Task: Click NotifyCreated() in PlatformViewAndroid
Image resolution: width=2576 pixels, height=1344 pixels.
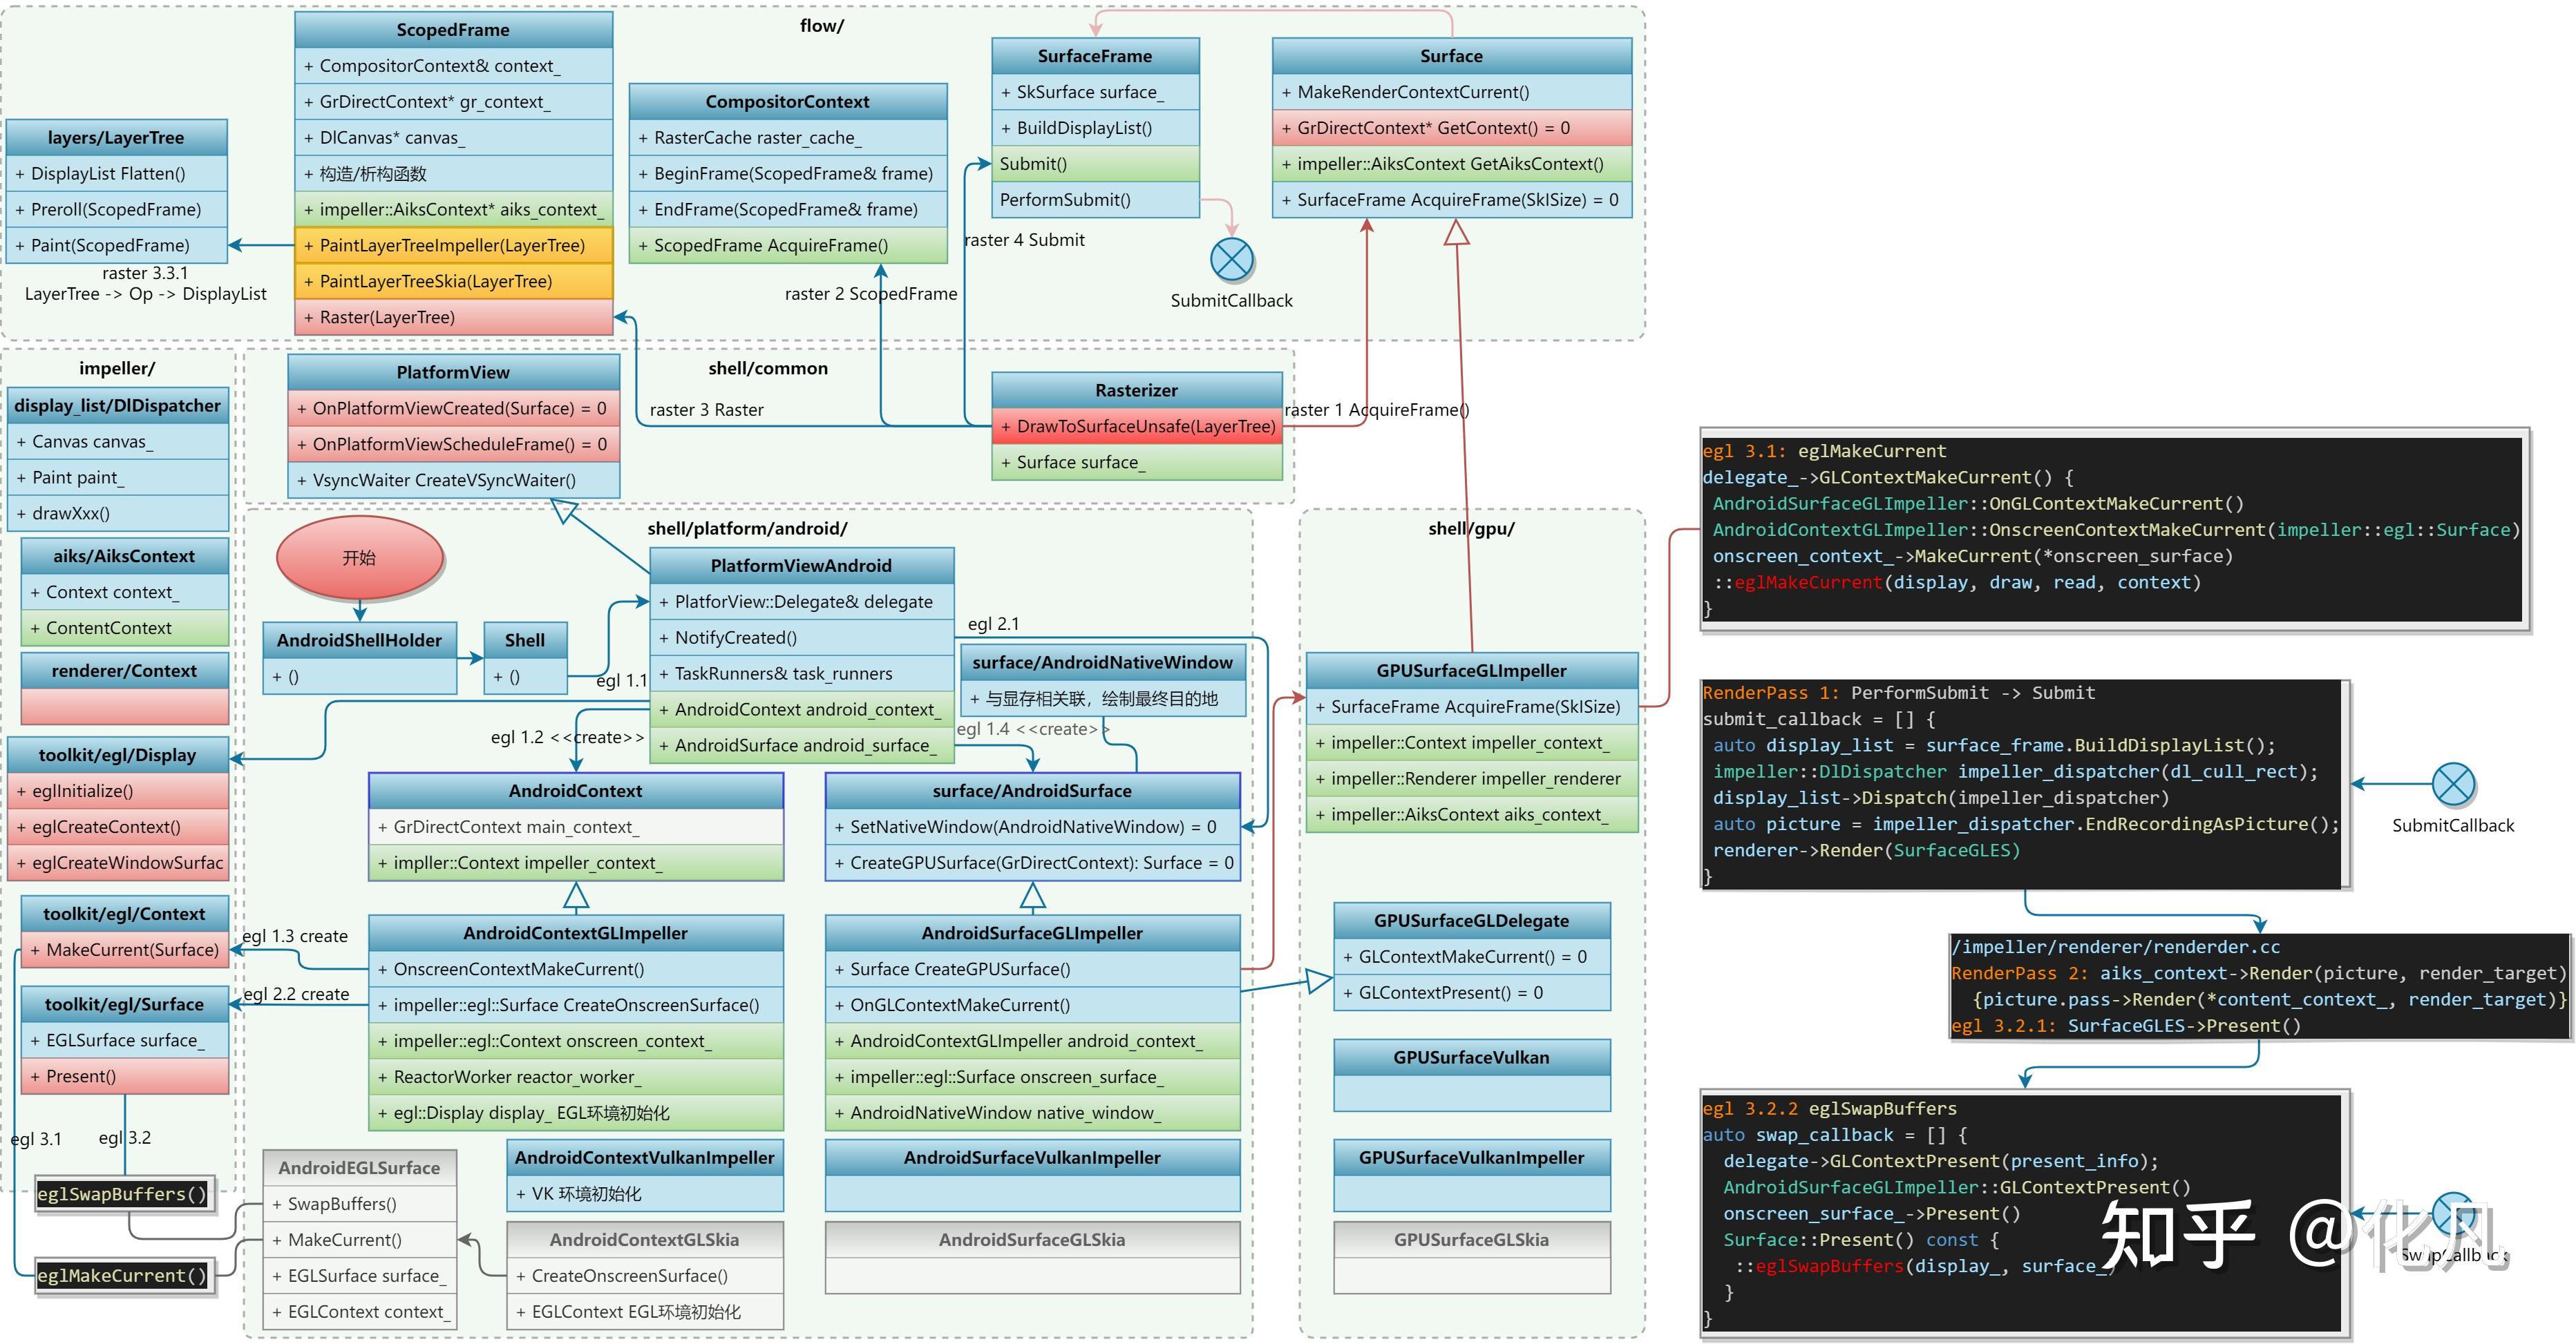Action: pos(801,637)
